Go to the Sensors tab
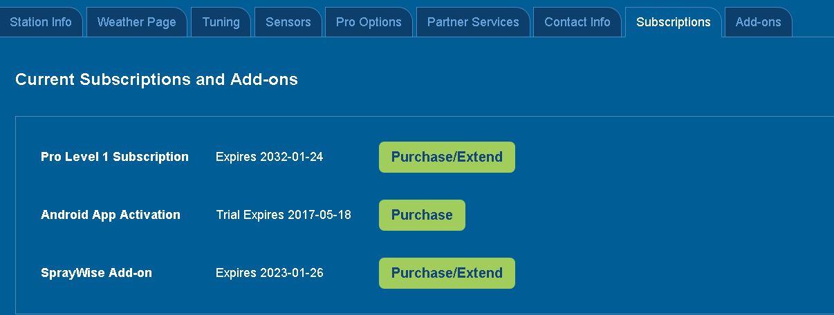Screen dimensions: 834x315 (x=288, y=22)
